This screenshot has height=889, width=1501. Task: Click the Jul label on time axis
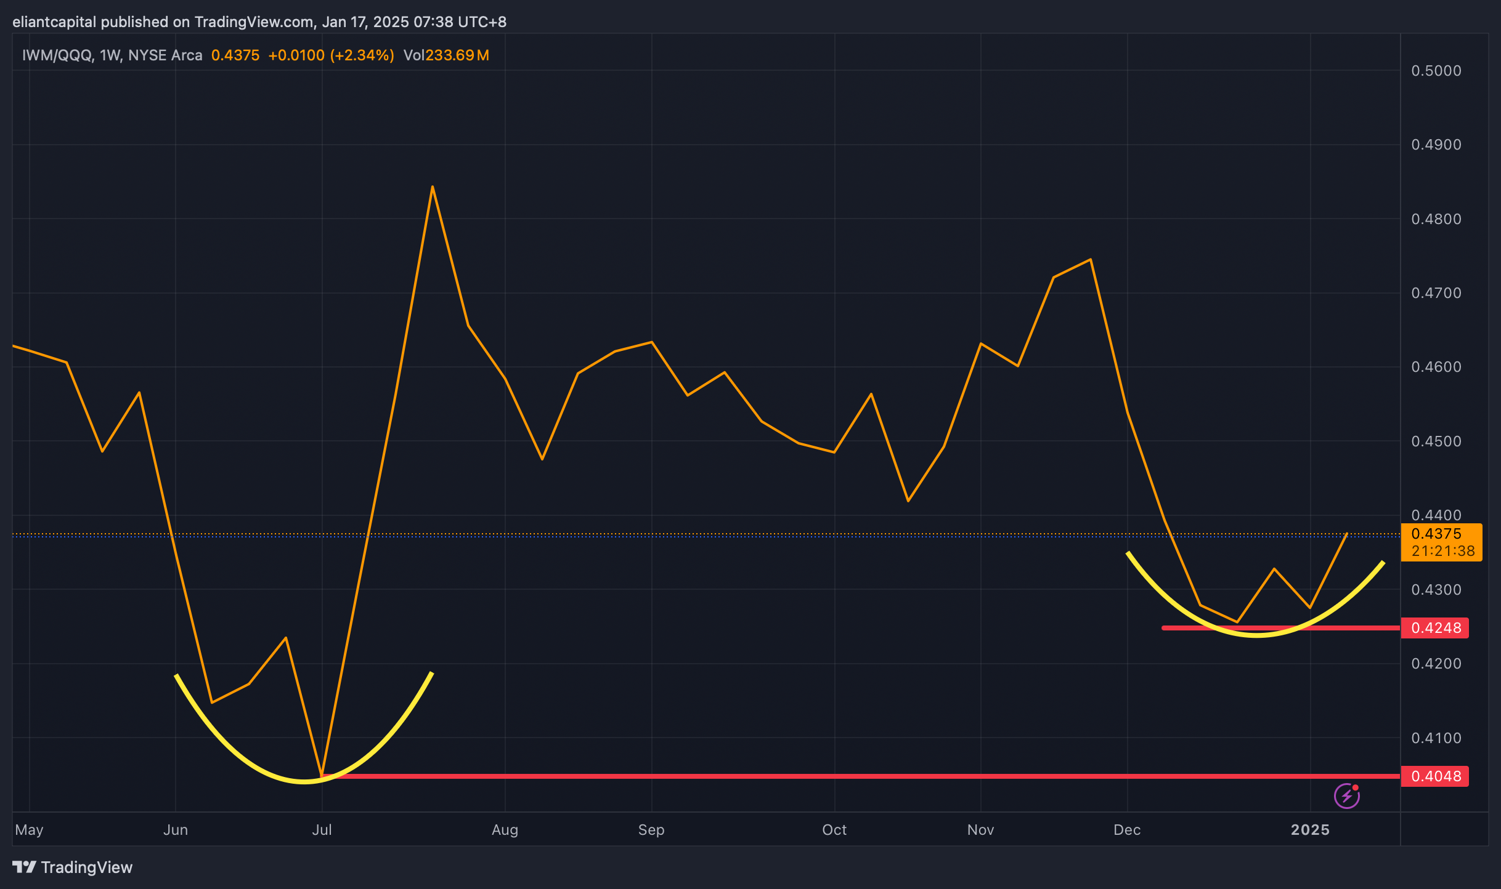[x=322, y=830]
